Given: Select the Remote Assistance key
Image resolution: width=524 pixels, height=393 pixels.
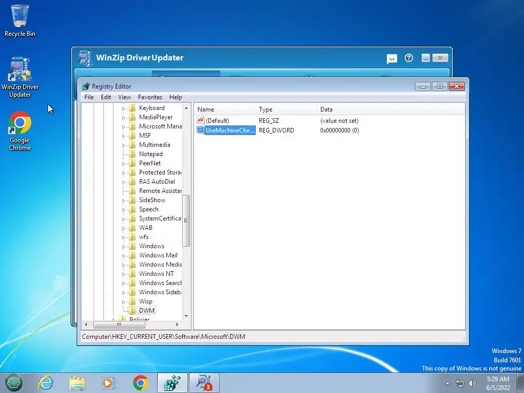Looking at the screenshot, I should [x=160, y=191].
